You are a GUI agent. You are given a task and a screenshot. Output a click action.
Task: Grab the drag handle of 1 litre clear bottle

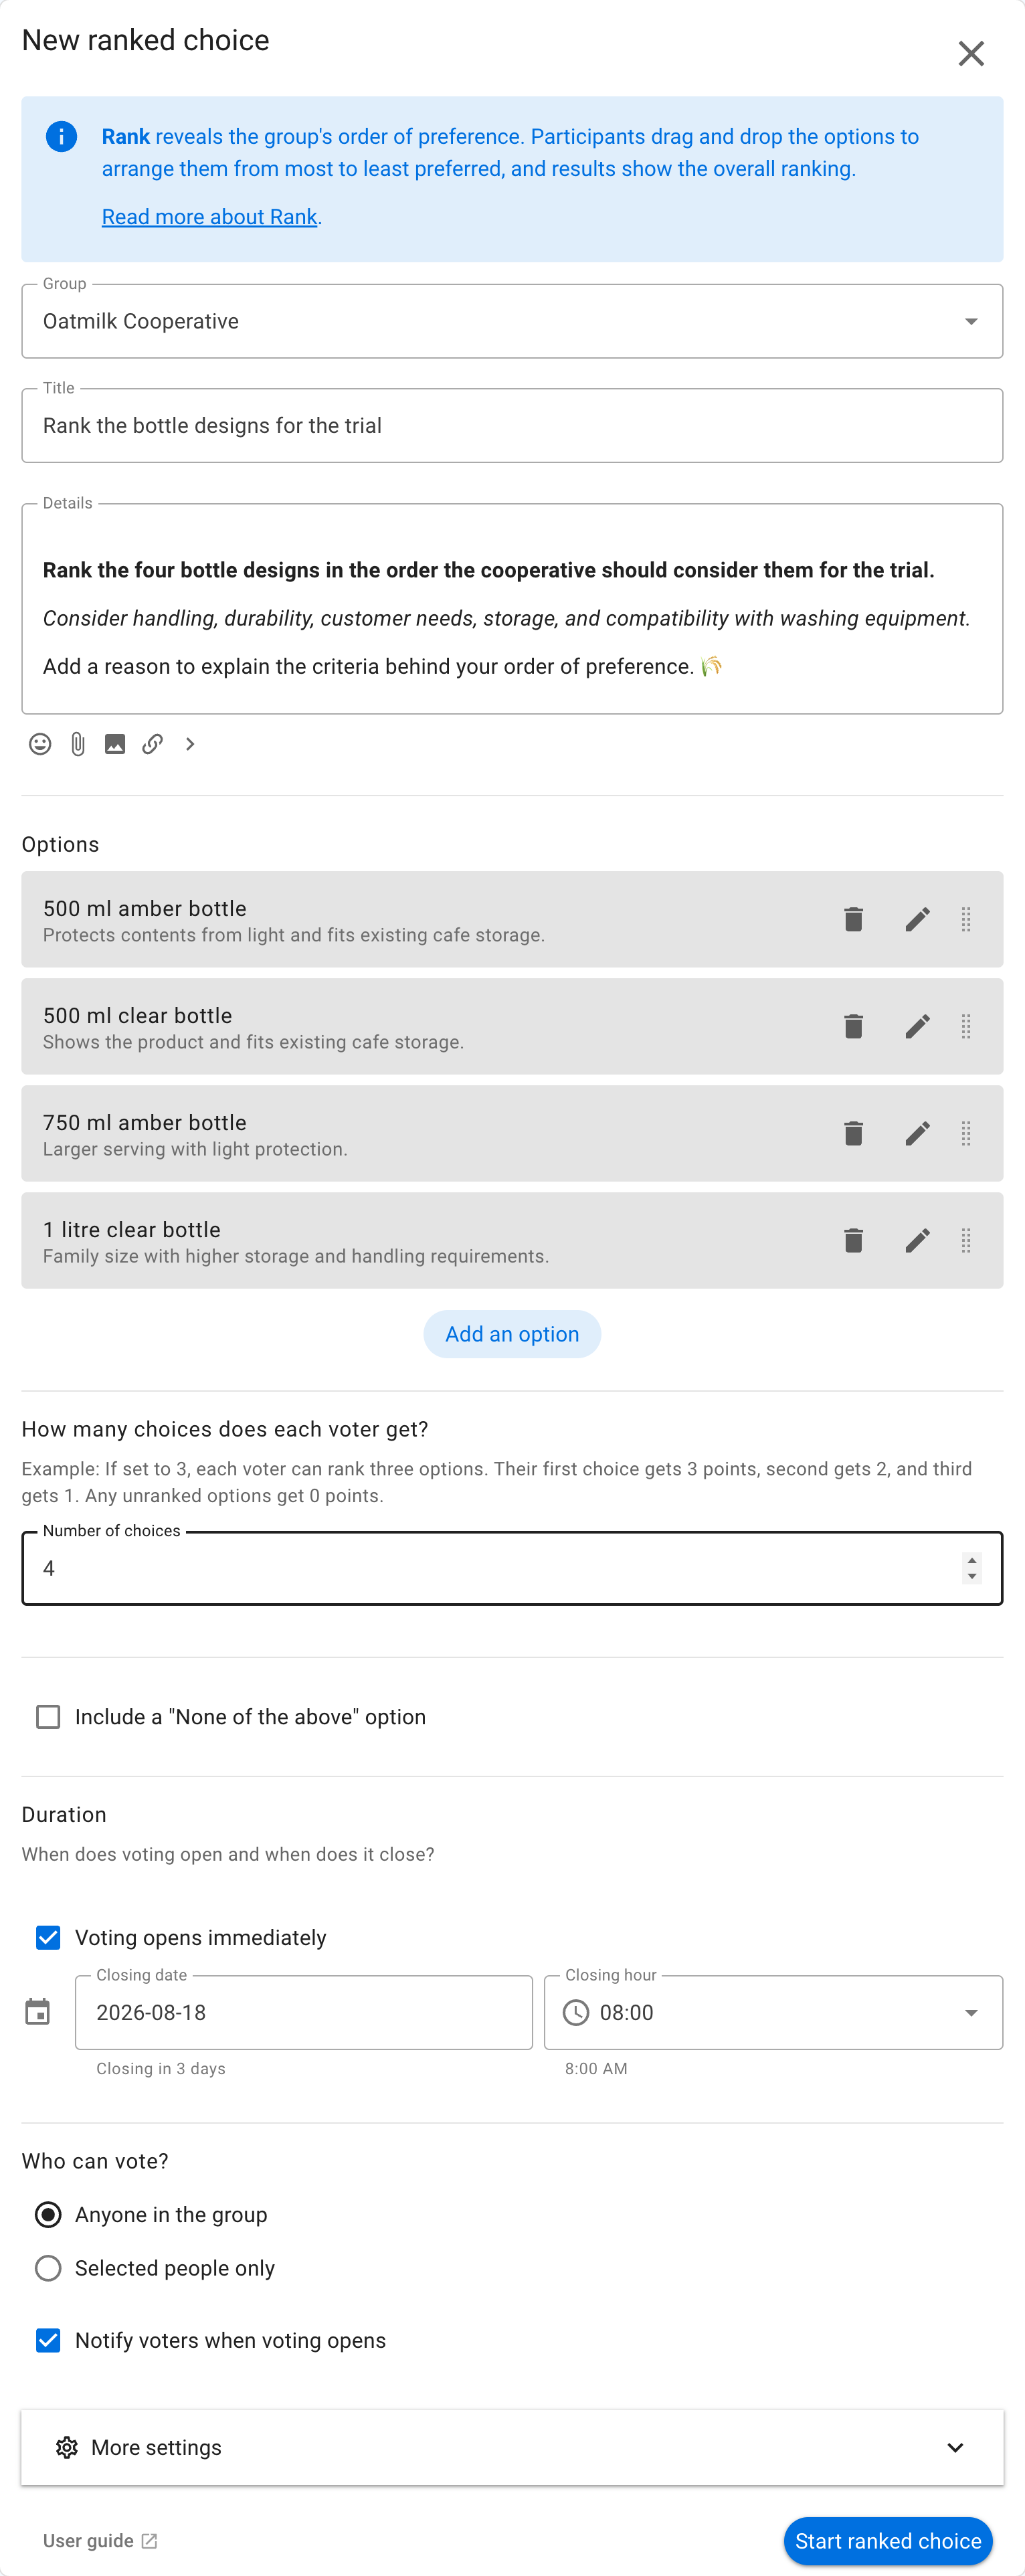(x=966, y=1240)
